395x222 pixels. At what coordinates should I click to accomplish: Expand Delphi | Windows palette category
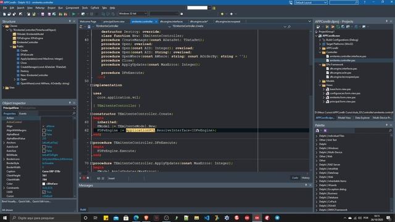(317, 148)
